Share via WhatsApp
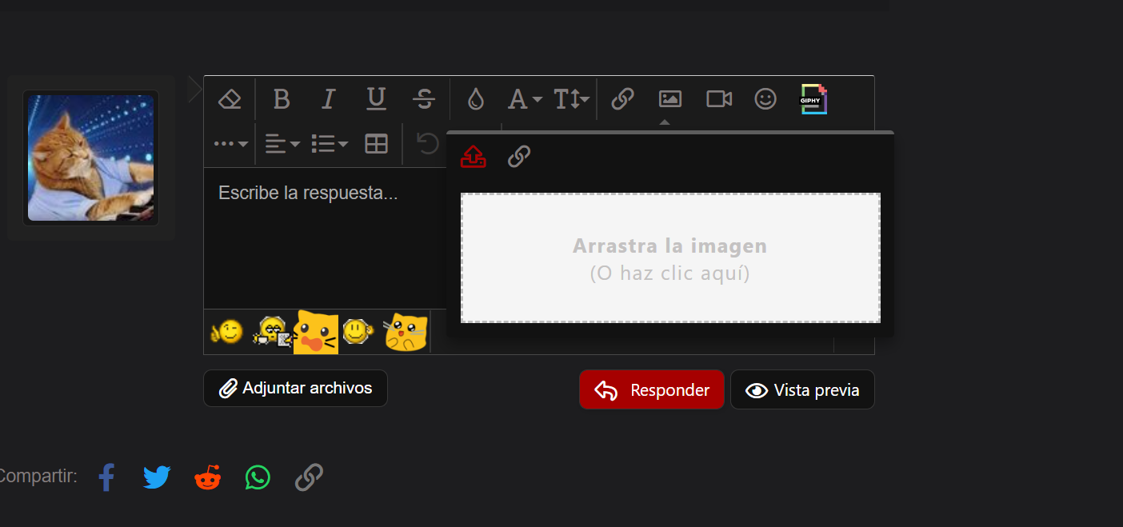Viewport: 1123px width, 527px height. [258, 478]
